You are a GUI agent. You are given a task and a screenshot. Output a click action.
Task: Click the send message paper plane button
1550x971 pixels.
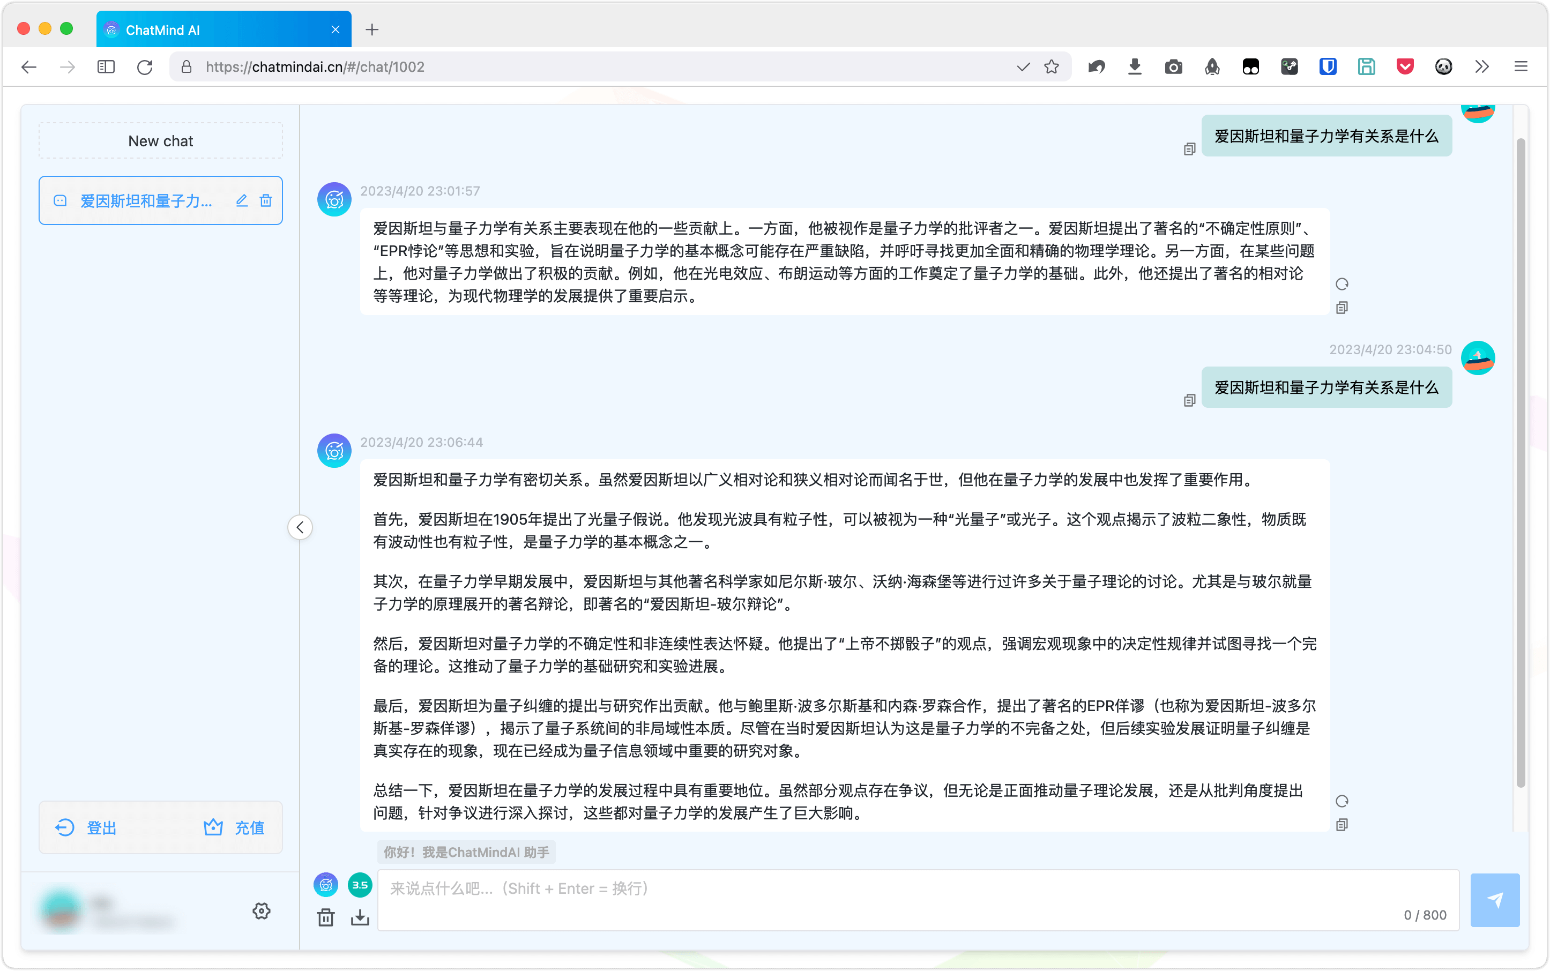[x=1494, y=899]
